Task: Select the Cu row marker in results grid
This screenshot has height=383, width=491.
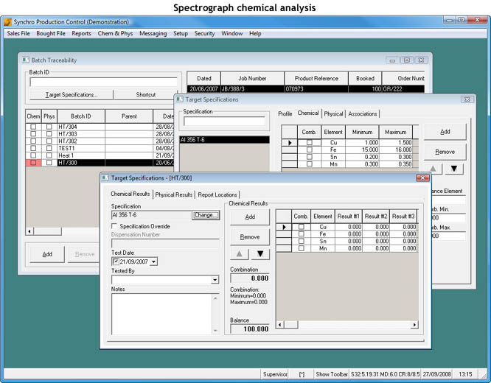Action: tap(284, 227)
